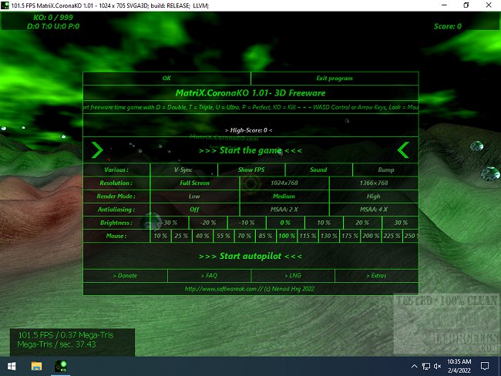Click the Brightness: row label
The width and height of the screenshot is (501, 376).
pyautogui.click(x=116, y=223)
